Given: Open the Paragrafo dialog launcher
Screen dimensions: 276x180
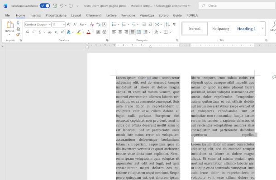Looking at the screenshot, I should click(177, 40).
